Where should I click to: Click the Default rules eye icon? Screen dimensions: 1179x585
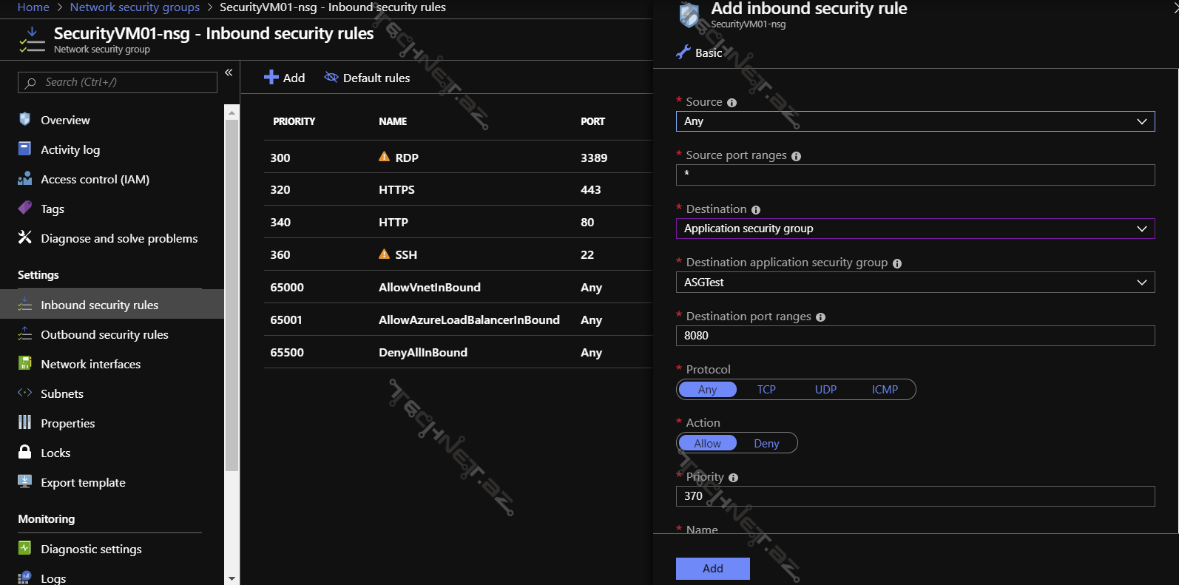click(331, 78)
